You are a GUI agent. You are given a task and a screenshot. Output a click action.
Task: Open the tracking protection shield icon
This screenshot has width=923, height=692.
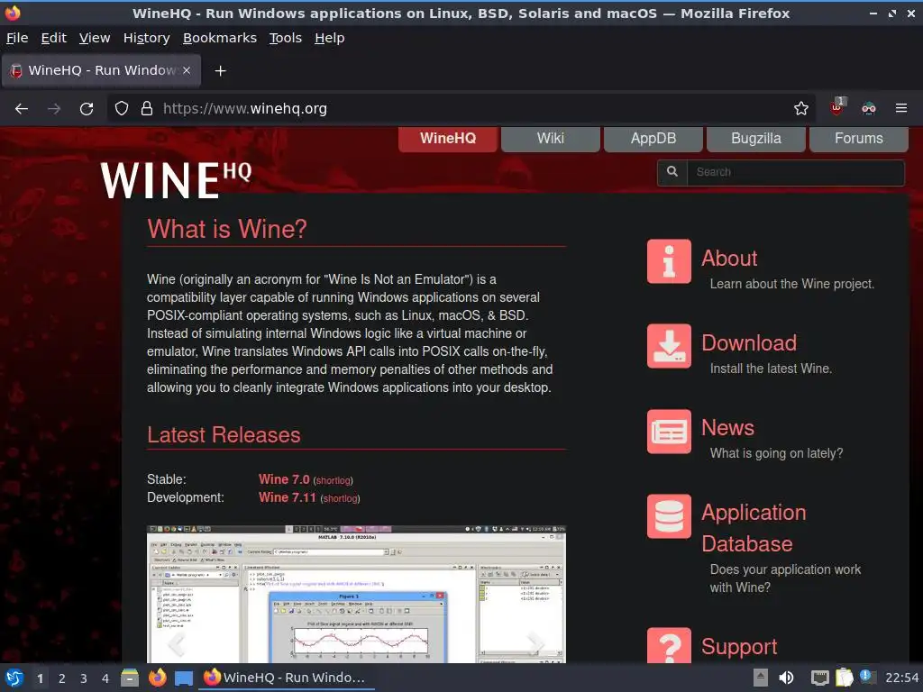pos(122,108)
